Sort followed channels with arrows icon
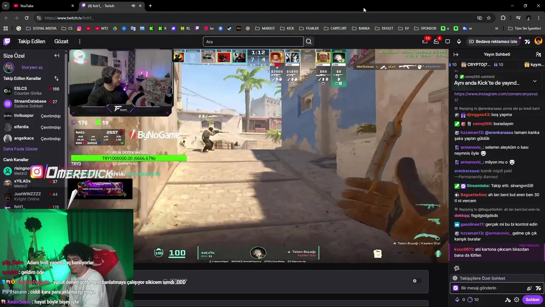This screenshot has height=307, width=545. coord(56,78)
